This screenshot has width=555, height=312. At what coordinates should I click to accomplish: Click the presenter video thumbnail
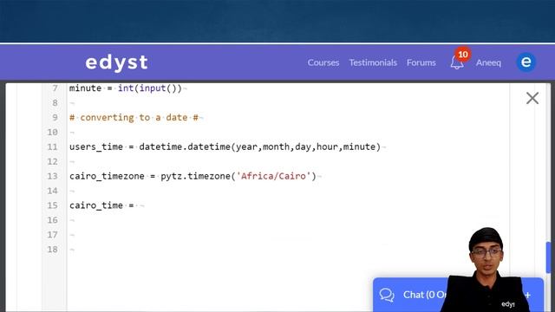pos(487,270)
